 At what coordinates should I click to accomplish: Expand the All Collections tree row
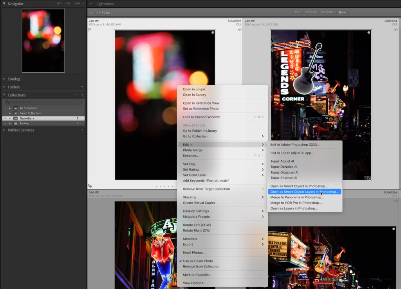coord(10,108)
